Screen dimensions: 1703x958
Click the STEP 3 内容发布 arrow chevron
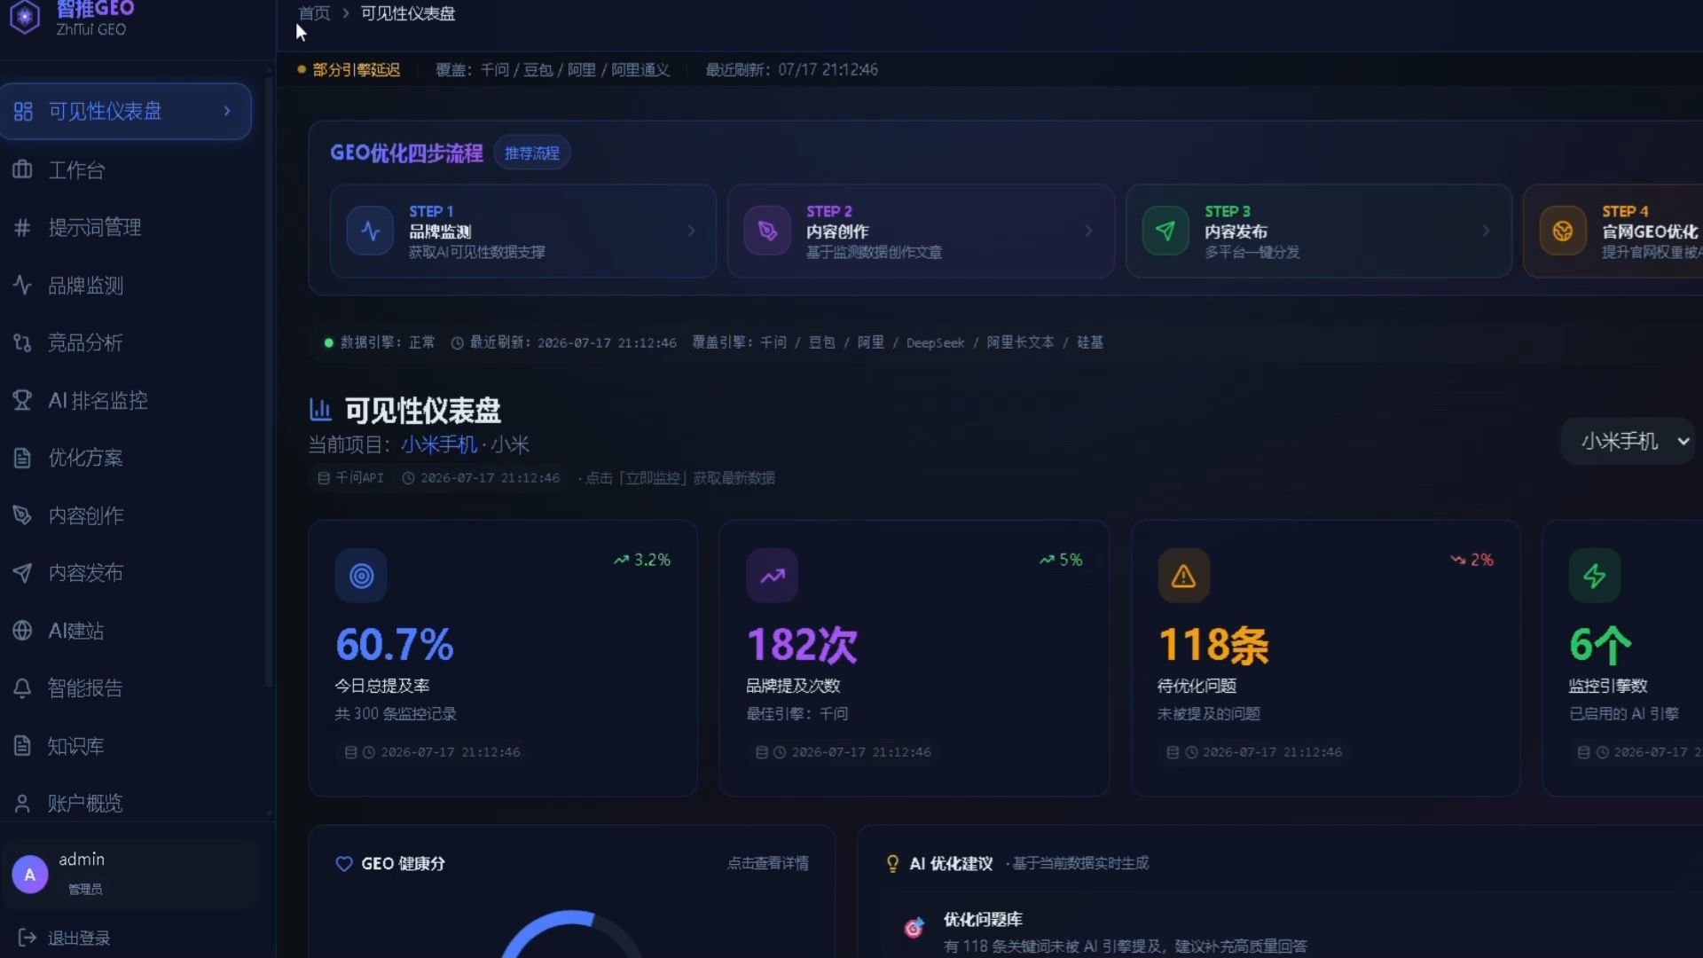[x=1487, y=231]
